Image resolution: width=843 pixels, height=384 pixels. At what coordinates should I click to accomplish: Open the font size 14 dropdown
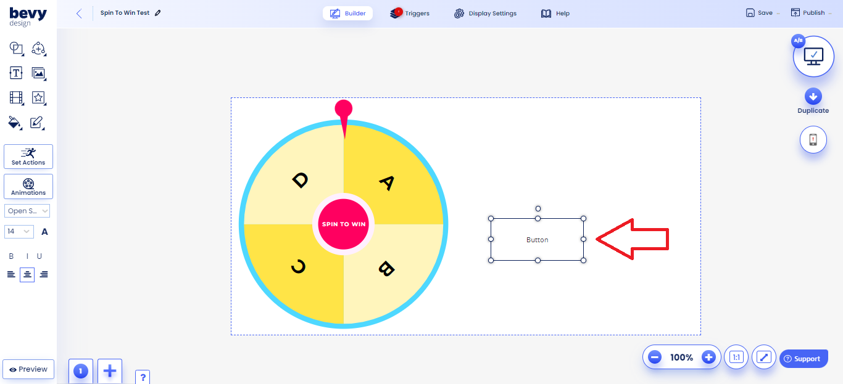click(19, 231)
